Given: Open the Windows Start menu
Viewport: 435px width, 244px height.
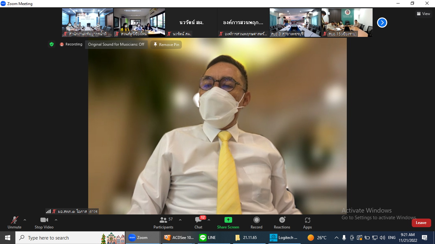Looking at the screenshot, I should tap(7, 238).
